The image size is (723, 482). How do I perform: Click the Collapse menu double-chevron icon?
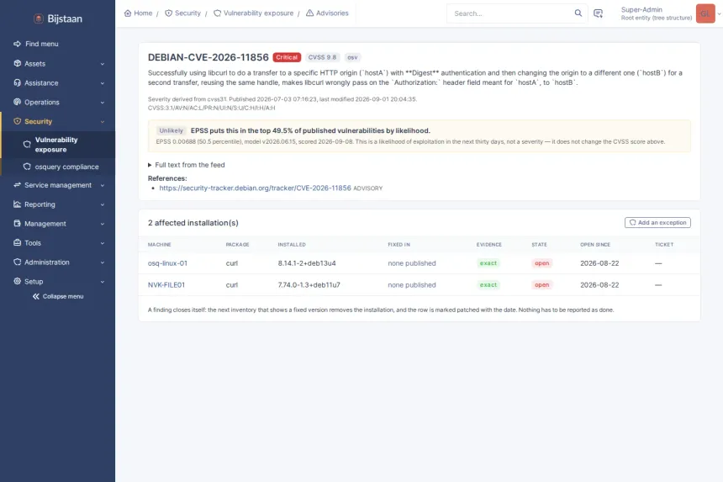[36, 297]
